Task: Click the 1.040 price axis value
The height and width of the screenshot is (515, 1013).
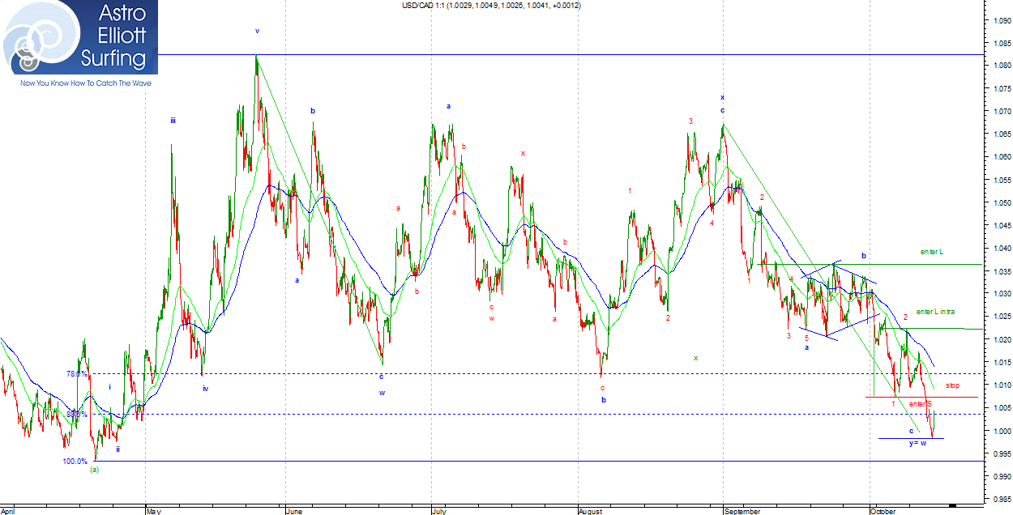Action: (1002, 248)
